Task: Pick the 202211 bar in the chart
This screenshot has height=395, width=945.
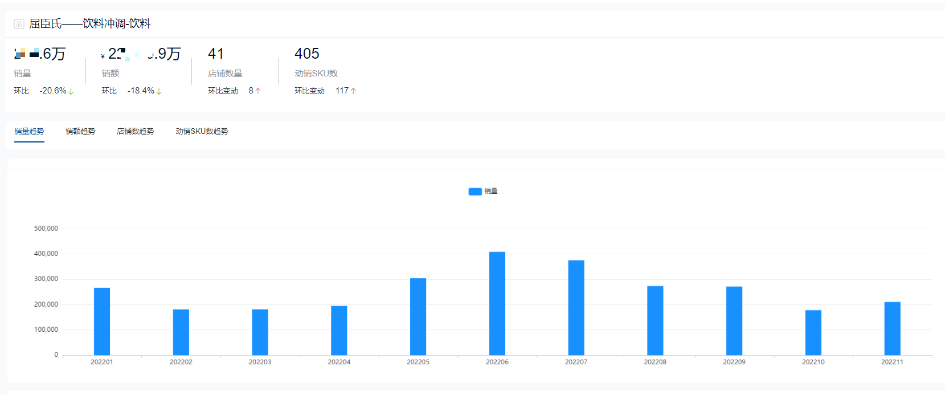Action: pyautogui.click(x=892, y=328)
